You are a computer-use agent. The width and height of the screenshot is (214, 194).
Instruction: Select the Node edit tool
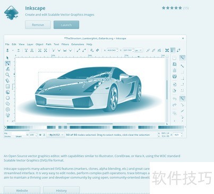[x=7, y=63]
